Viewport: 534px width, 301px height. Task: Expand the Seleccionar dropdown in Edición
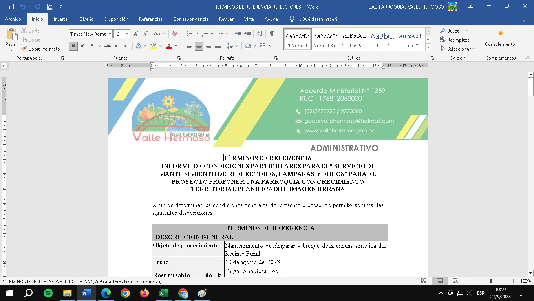click(x=457, y=49)
